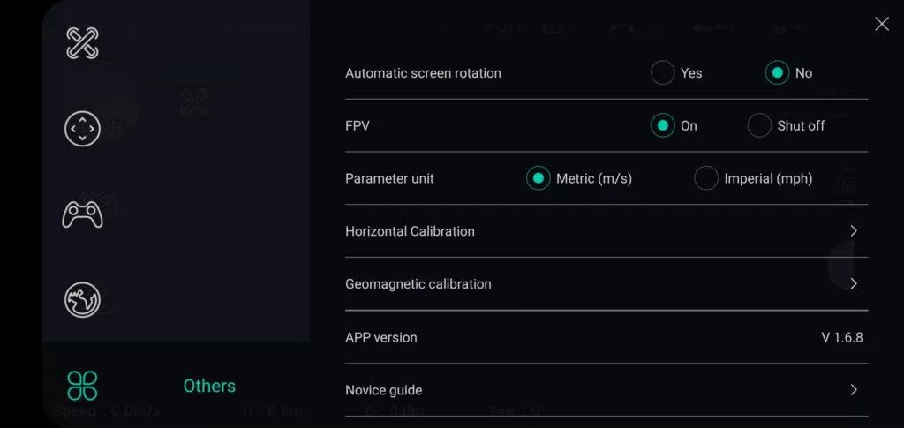Image resolution: width=904 pixels, height=428 pixels.
Task: Select the directional control pad icon
Action: tap(82, 129)
